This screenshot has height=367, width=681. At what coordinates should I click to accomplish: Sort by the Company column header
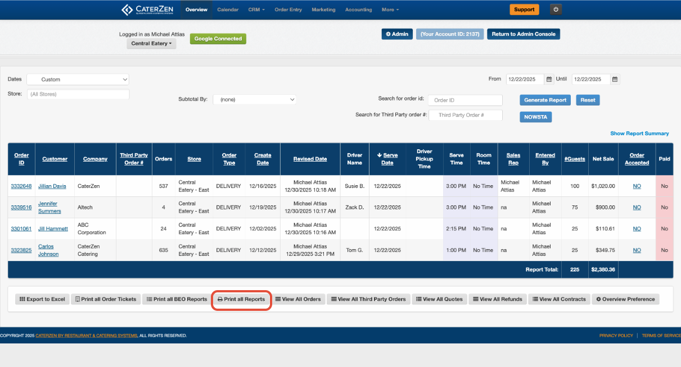coord(95,159)
